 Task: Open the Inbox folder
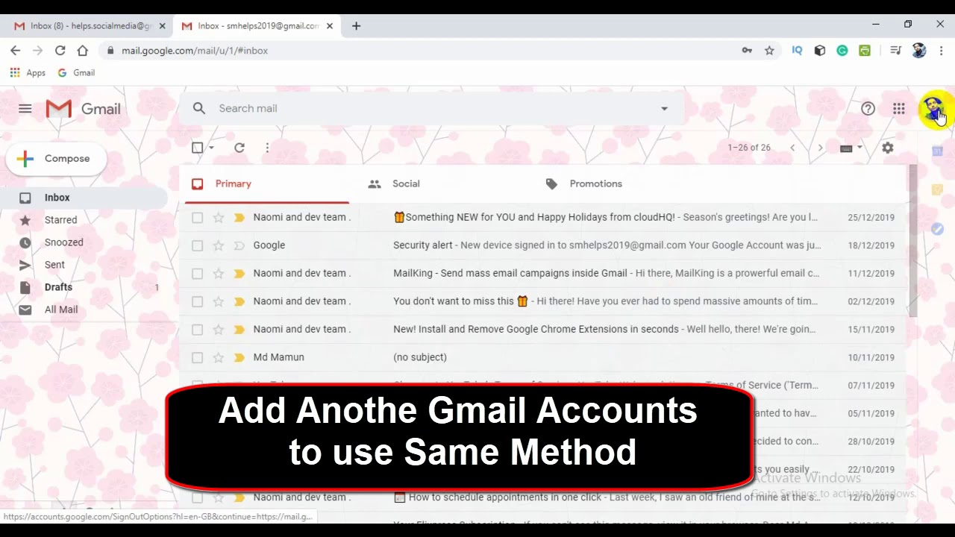pos(84,198)
